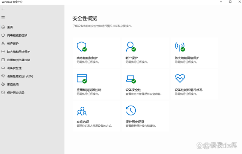Click the description 了解设备当前的安全性和运行情况并采取必要操作。
Image resolution: width=242 pixels, height=154 pixels.
[x=102, y=26]
